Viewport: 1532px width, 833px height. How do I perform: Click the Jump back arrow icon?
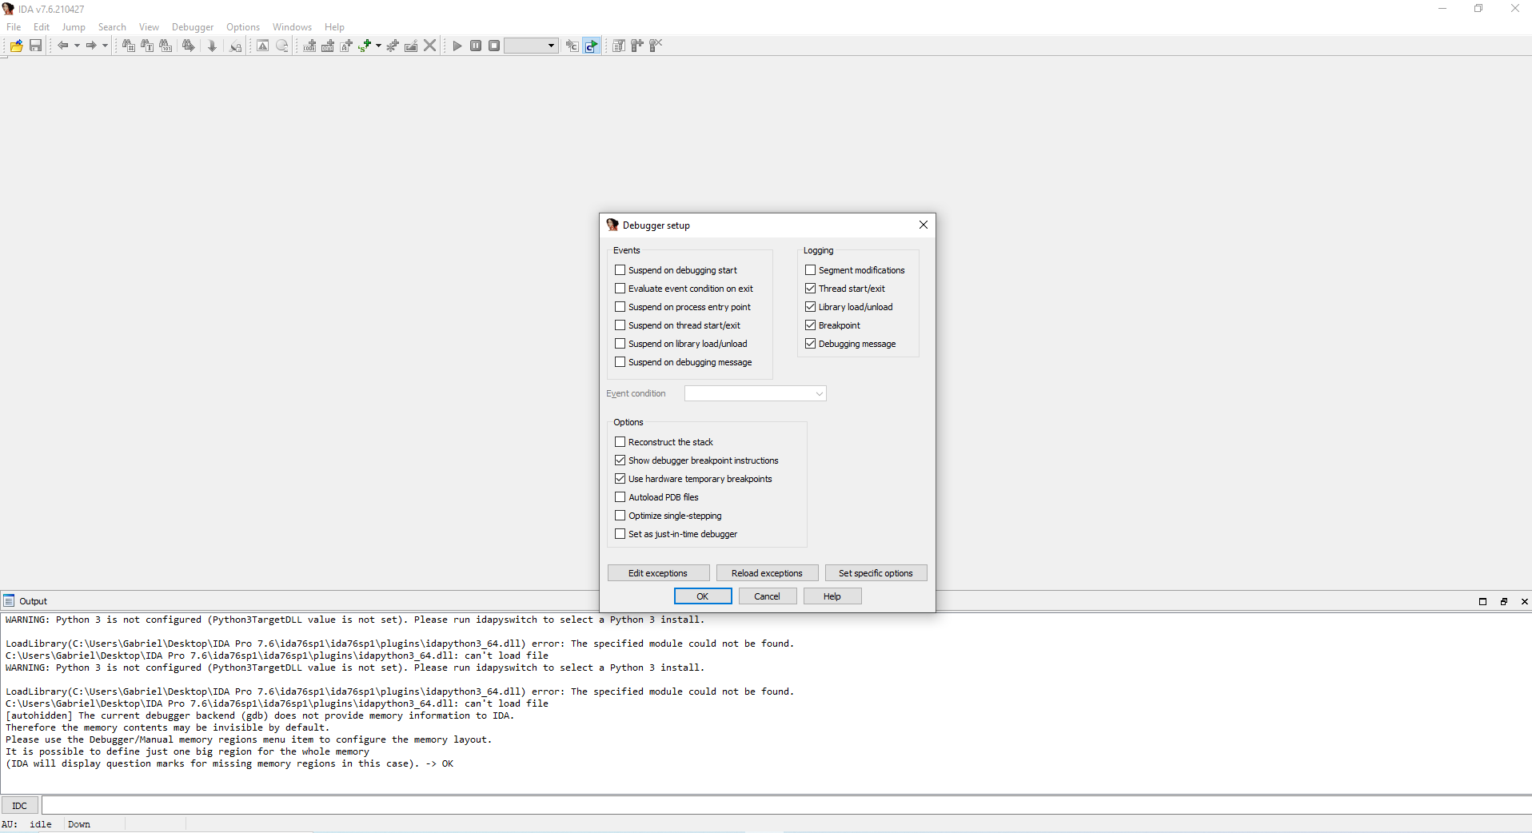62,46
